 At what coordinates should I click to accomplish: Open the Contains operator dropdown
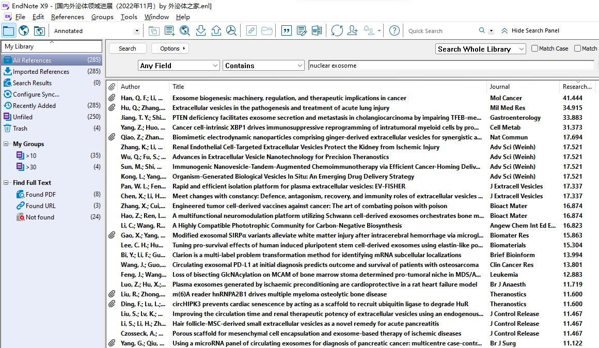[263, 66]
